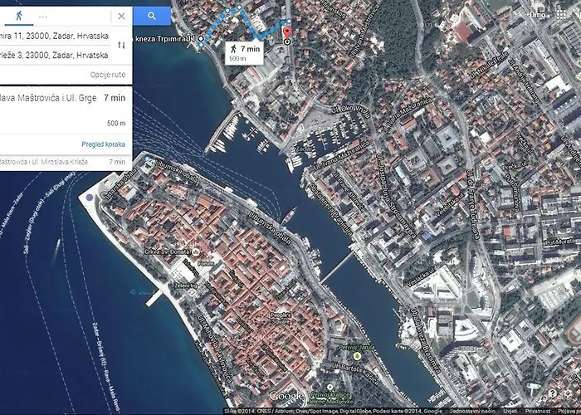
Task: Click the 7 min walking route callout
Action: click(244, 53)
